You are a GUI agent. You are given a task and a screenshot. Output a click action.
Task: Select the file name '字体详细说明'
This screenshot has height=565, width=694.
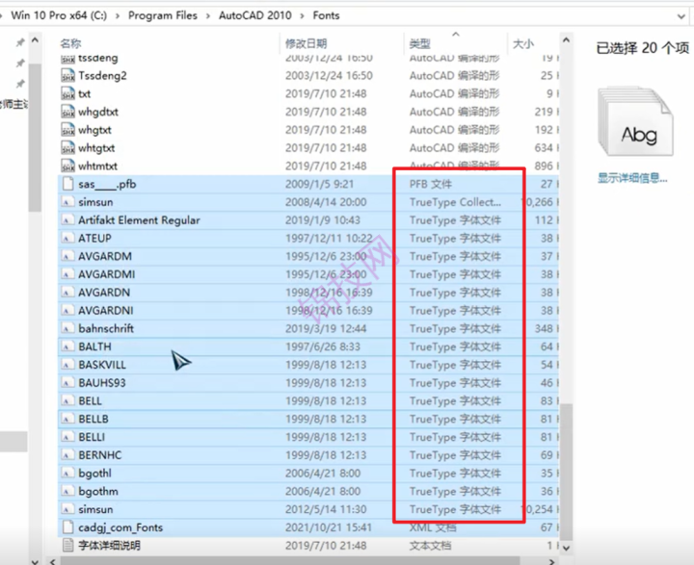(x=109, y=546)
